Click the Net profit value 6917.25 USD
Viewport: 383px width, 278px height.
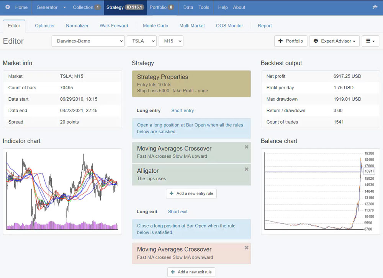point(347,76)
